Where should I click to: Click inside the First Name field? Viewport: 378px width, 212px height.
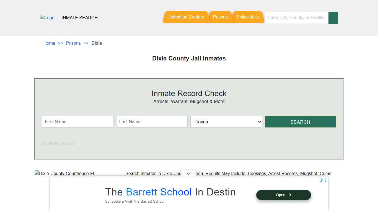coord(77,122)
